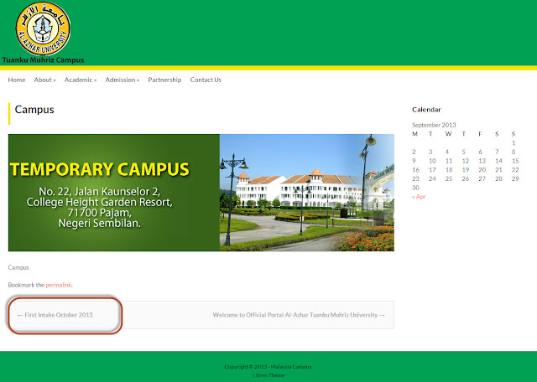Open Welcome to Official Portal next post link

point(299,315)
